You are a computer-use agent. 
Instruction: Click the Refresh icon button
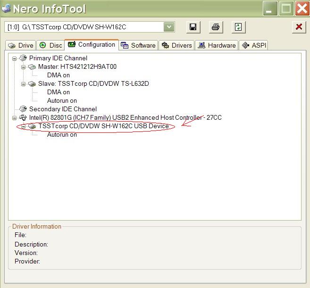tap(238, 27)
